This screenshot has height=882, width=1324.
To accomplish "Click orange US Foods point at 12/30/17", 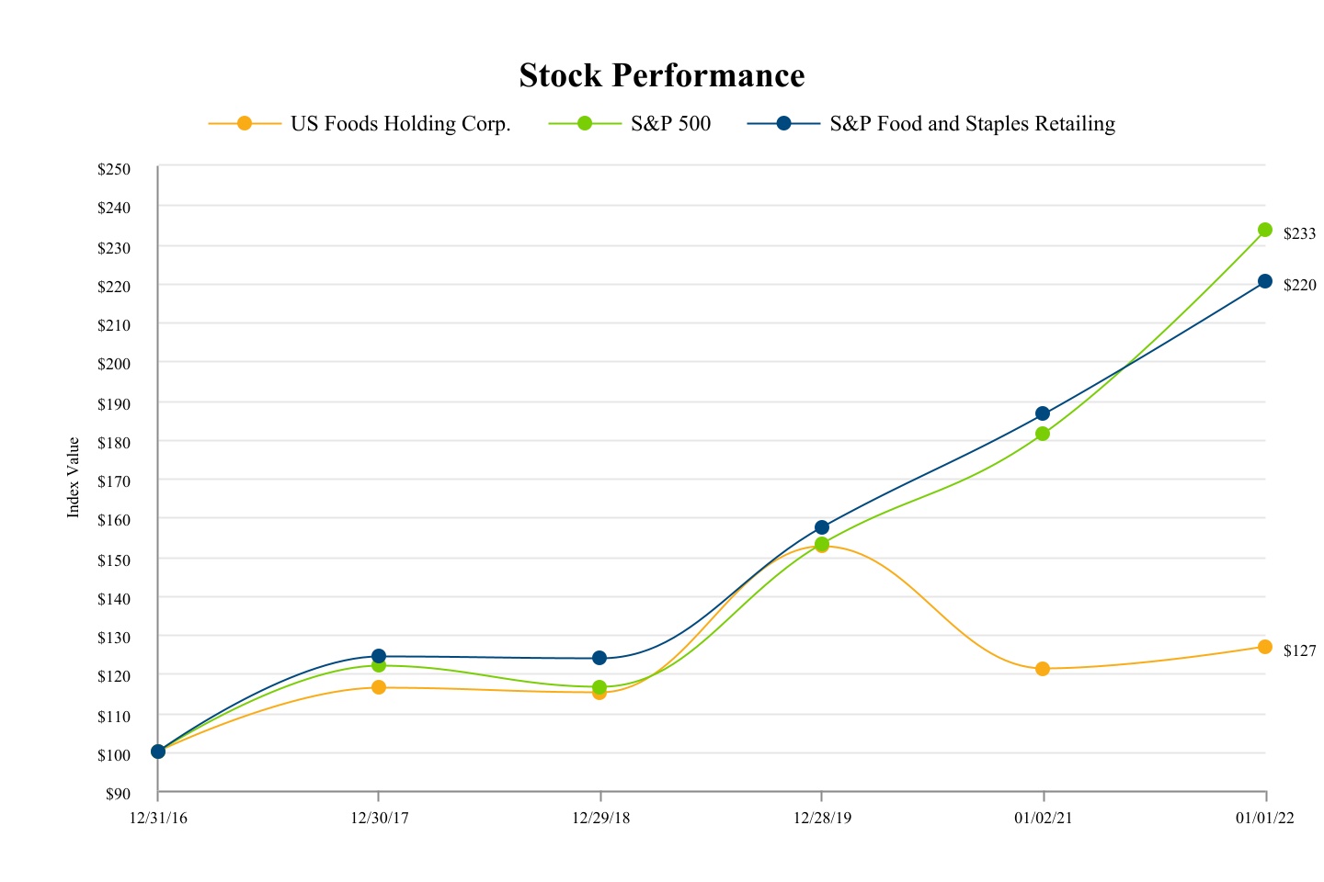I will (x=379, y=687).
